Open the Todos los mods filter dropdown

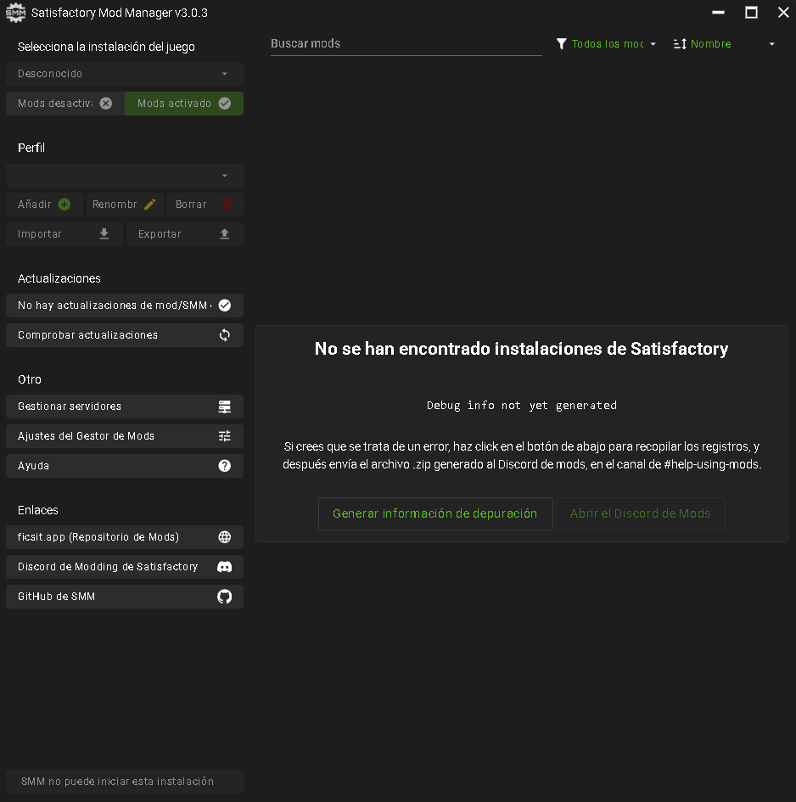click(x=608, y=44)
